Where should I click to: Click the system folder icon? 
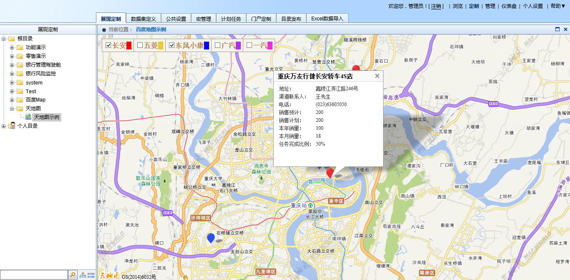point(20,82)
